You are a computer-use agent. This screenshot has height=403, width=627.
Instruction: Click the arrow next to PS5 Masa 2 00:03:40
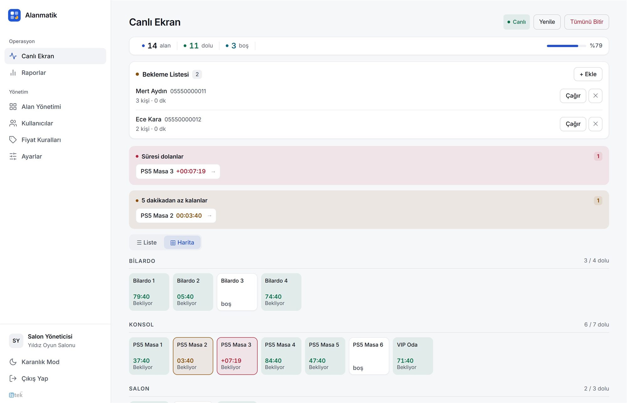(x=209, y=216)
